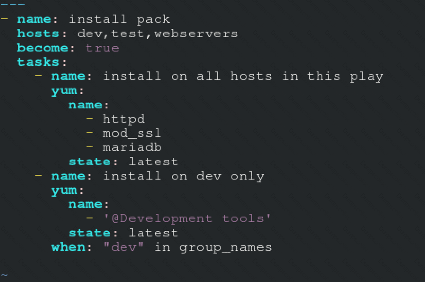The height and width of the screenshot is (282, 425).
Task: Click 'install on dev only' task name
Action: tap(183, 176)
